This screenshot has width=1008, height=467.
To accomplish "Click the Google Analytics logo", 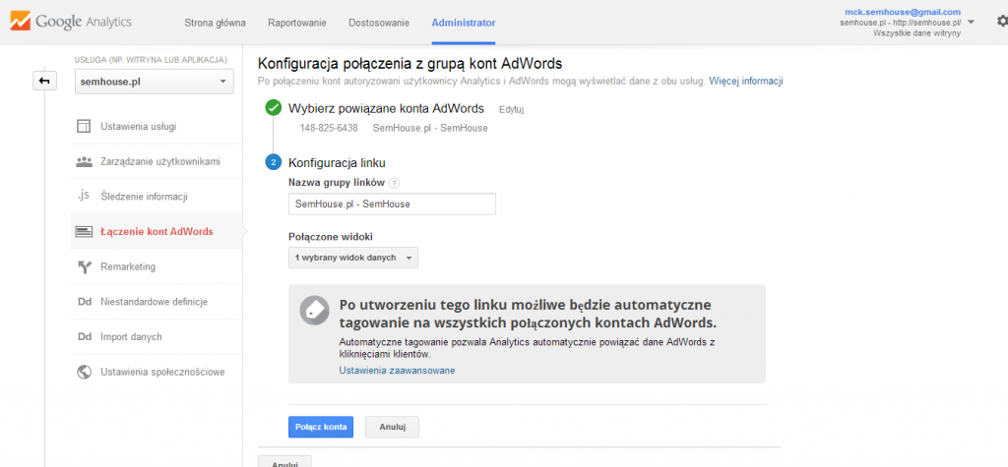I will 69,21.
